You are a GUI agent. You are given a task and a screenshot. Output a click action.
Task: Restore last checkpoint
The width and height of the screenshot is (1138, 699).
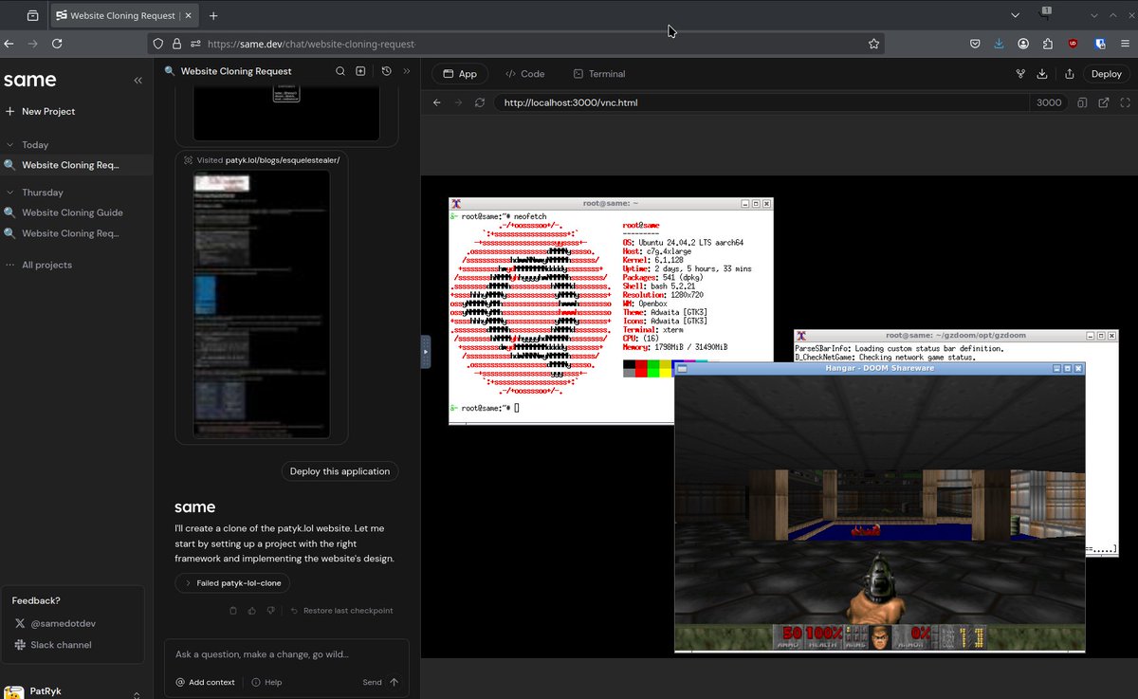[341, 611]
